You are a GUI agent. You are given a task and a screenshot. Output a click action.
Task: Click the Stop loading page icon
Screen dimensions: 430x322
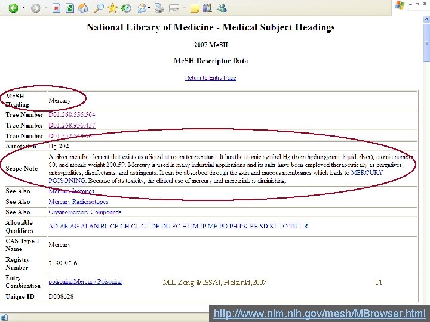pyautogui.click(x=56, y=8)
